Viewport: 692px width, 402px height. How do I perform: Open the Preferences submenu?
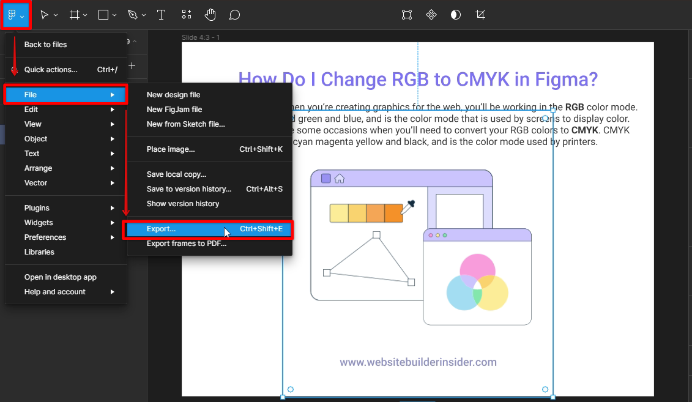(65, 237)
